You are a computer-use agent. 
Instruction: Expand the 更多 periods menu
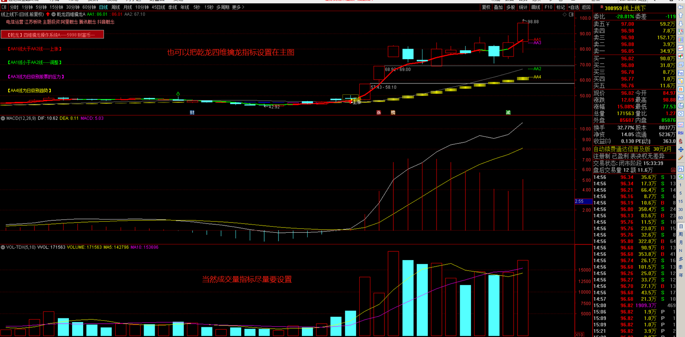(238, 8)
